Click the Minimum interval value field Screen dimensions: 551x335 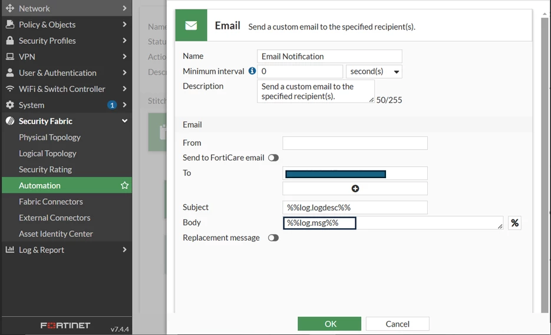click(x=300, y=71)
